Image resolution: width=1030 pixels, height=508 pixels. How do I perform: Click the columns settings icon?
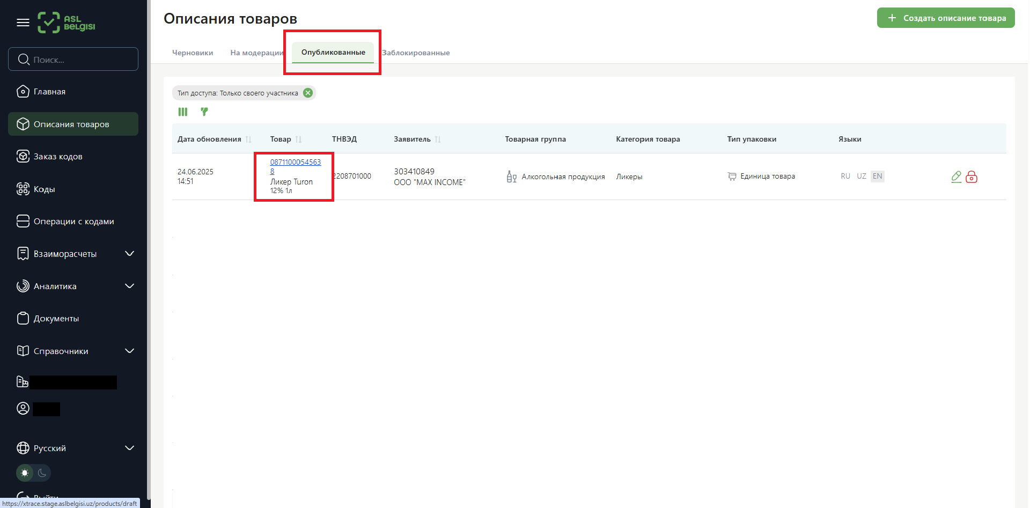(x=183, y=112)
